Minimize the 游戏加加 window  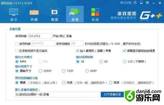153,3
